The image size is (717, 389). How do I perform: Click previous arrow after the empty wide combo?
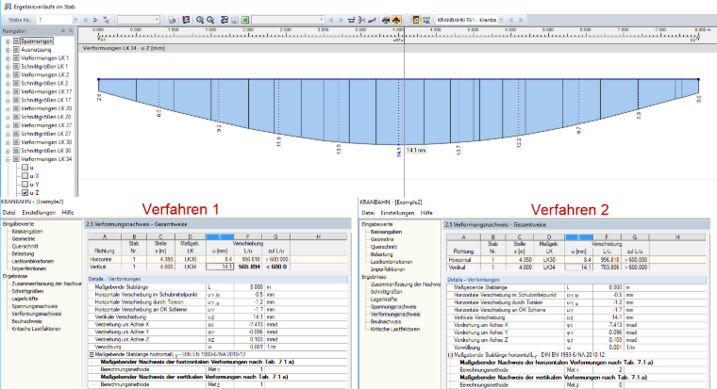[330, 20]
